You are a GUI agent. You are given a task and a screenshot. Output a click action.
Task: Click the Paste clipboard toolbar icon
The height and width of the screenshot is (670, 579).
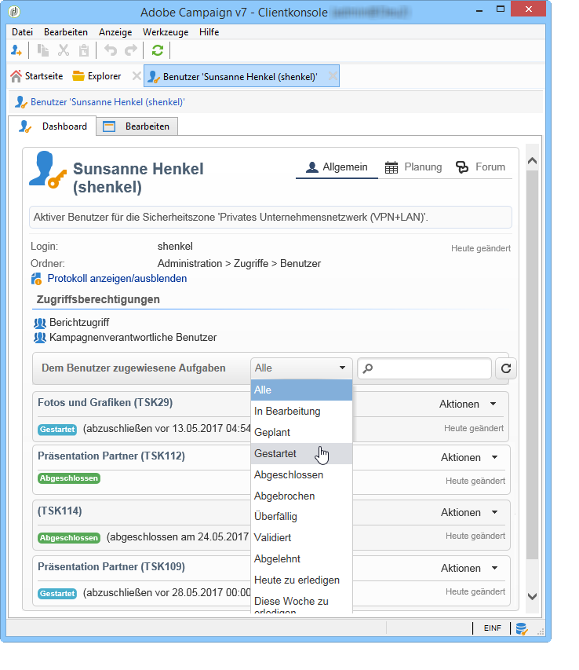[84, 50]
